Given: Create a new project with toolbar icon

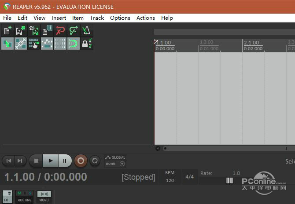Looking at the screenshot, I should tap(7, 30).
